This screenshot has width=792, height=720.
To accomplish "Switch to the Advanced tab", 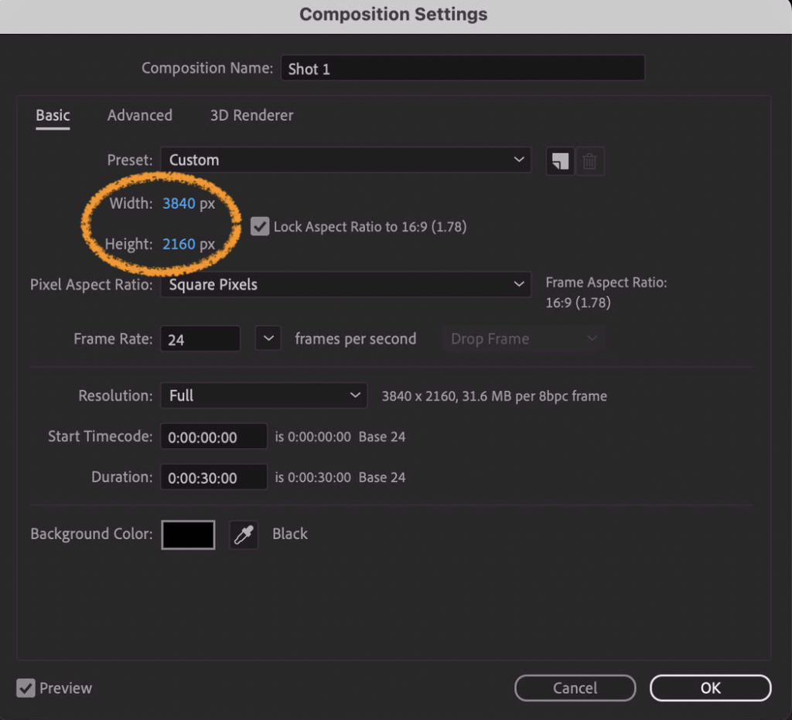I will coord(140,115).
